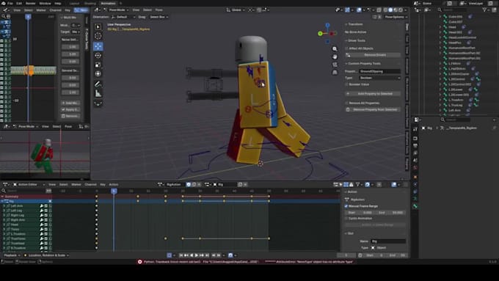Jump to the start frame in timeline controls

click(181, 255)
